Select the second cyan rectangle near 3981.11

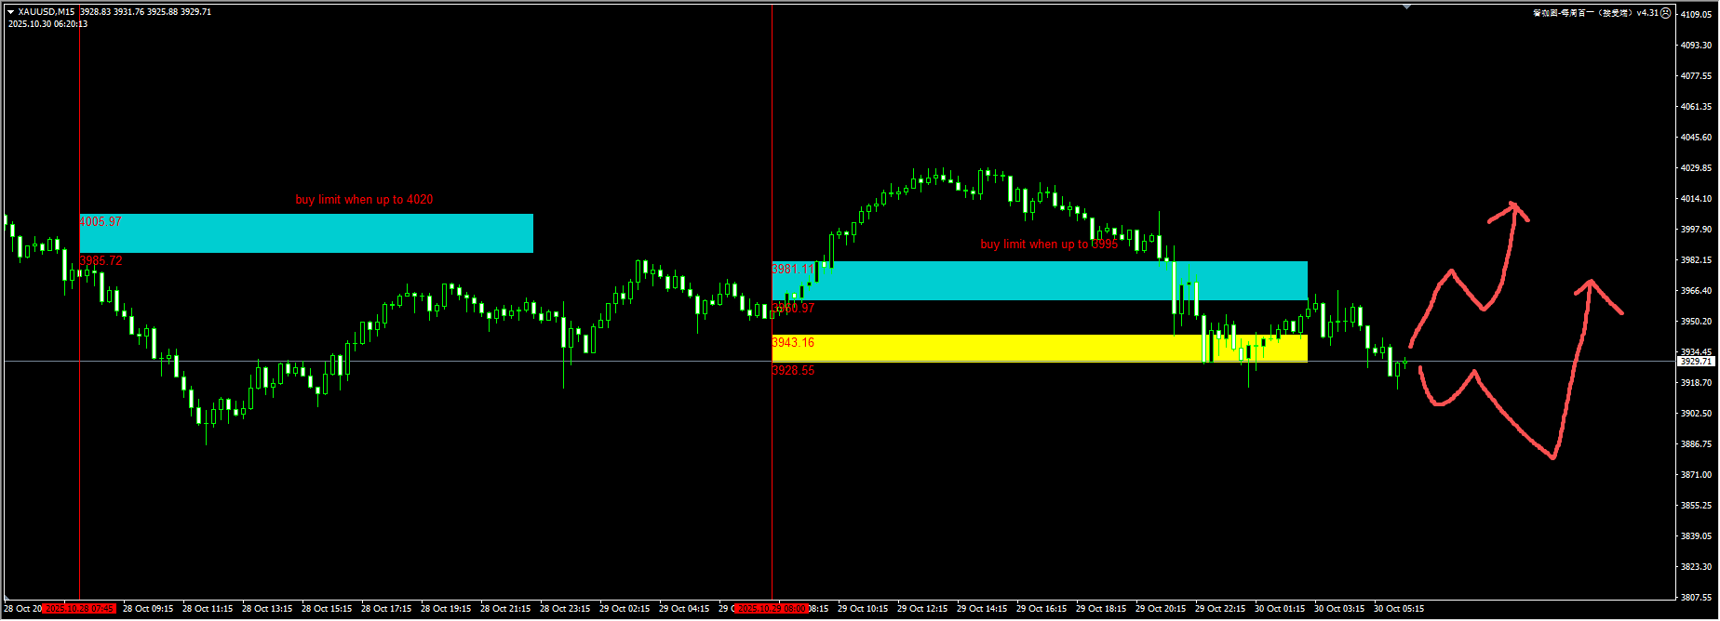pos(1040,281)
